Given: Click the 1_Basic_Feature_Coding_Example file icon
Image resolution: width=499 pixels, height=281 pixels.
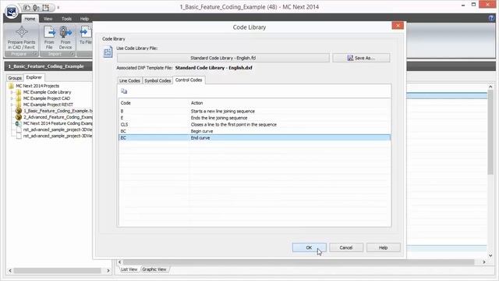Looking at the screenshot, I should click(19, 111).
